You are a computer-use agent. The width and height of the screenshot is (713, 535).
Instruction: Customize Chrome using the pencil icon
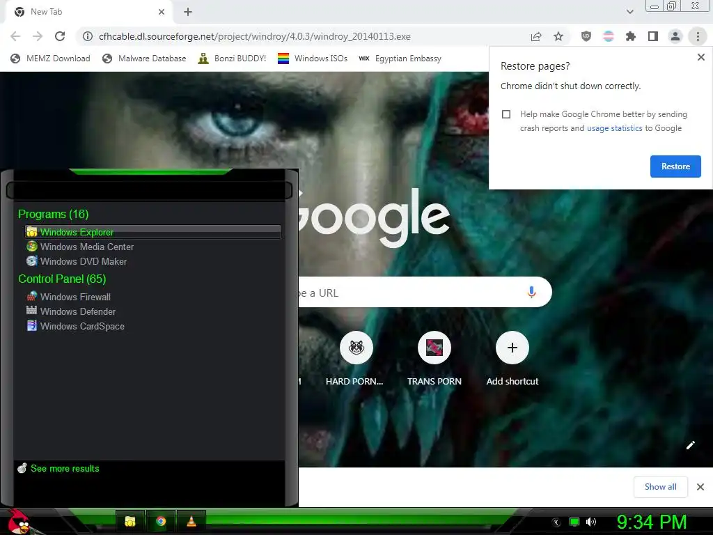point(690,445)
